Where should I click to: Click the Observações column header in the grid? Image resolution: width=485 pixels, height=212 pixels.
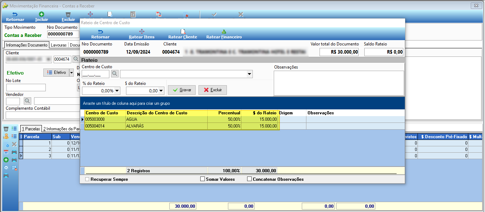coord(355,113)
